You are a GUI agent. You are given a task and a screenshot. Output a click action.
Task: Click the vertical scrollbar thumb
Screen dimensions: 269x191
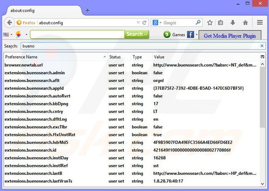click(x=262, y=97)
